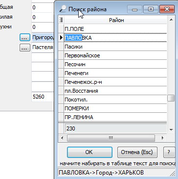178x179 pixels.
Task: Select the ПР.ЛЕНИНА row
Action: point(115,117)
